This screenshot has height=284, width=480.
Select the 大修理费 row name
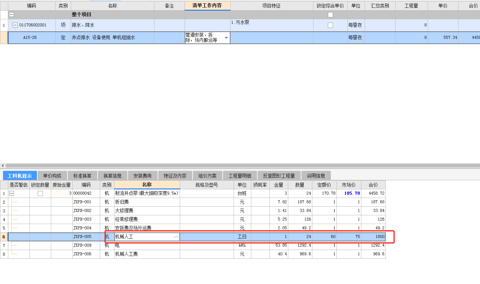(x=147, y=211)
